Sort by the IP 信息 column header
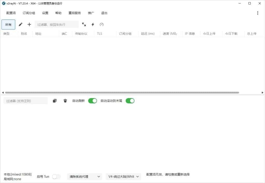 pos(190,34)
